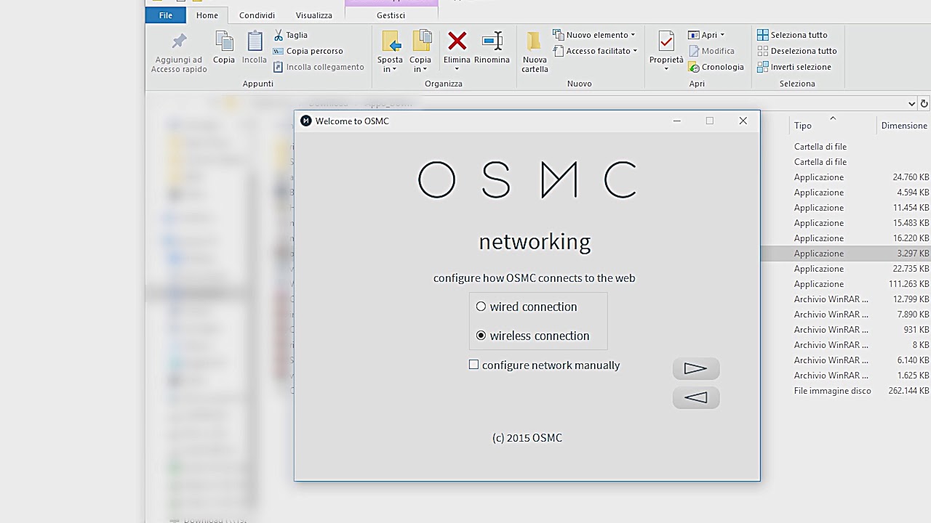This screenshot has width=931, height=523.
Task: Select Incolla collegamento in ribbon
Action: pos(319,67)
